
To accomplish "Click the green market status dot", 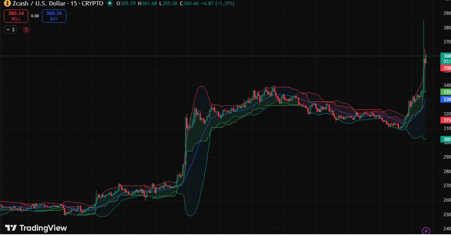I will (109, 4).
